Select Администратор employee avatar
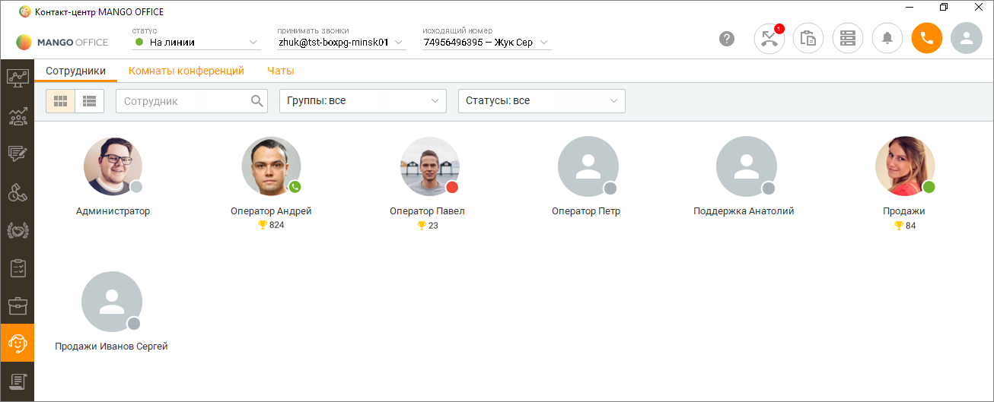Viewport: 994px width, 402px height. click(113, 166)
